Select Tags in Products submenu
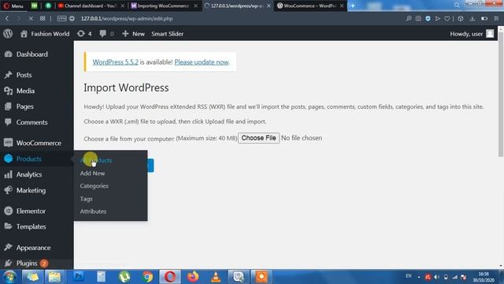504x284 pixels. [86, 199]
